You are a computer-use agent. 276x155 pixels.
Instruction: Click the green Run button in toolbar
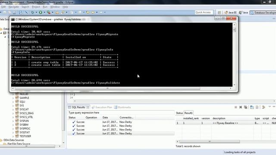point(41,12)
